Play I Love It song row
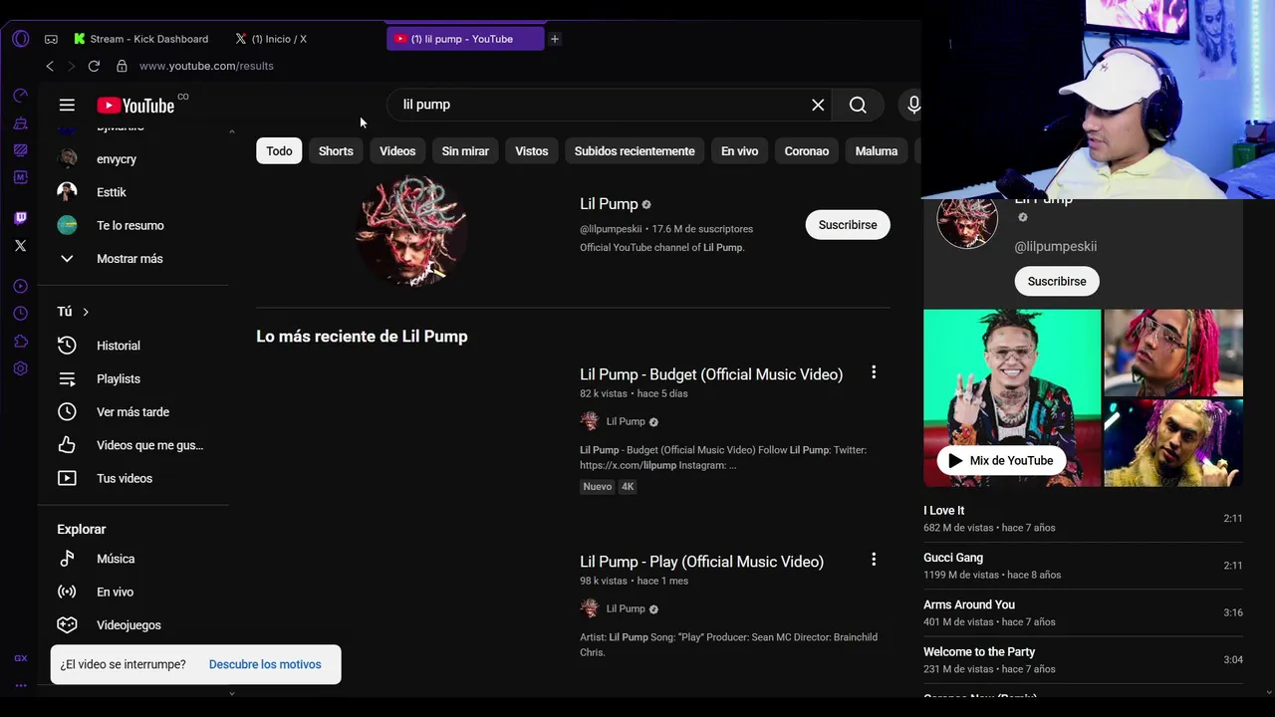Viewport: 1275px width, 717px height. 1083,519
